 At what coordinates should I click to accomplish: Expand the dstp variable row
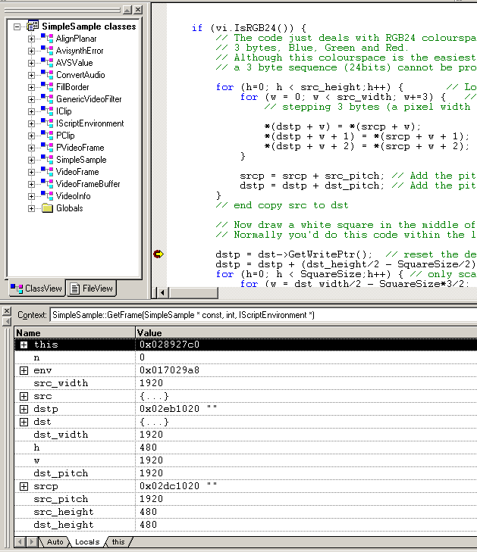coord(24,409)
